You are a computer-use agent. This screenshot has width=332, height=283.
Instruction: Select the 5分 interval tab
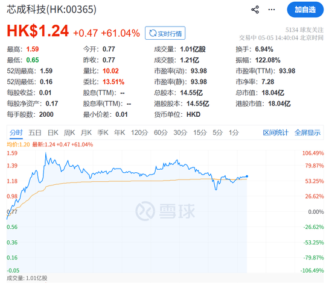[218, 132]
